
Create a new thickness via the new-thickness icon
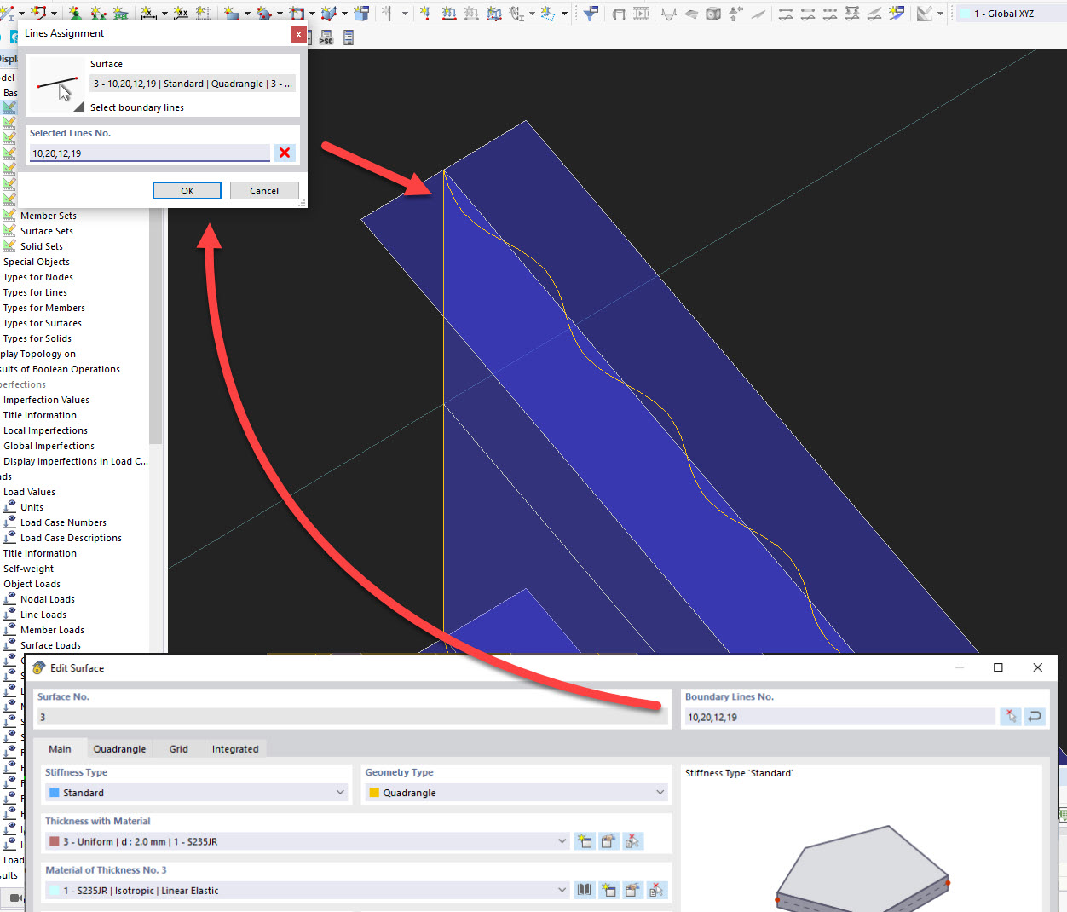pyautogui.click(x=585, y=841)
